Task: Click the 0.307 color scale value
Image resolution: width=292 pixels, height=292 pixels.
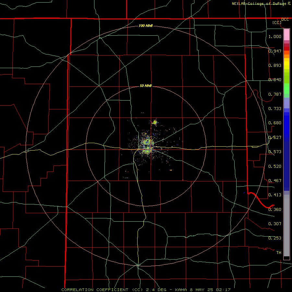Action: [x=275, y=224]
